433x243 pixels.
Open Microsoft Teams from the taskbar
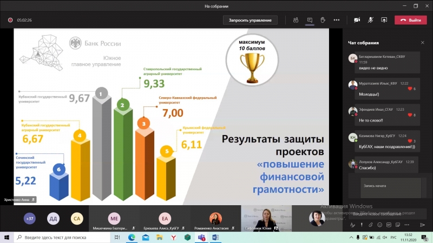pos(201,237)
